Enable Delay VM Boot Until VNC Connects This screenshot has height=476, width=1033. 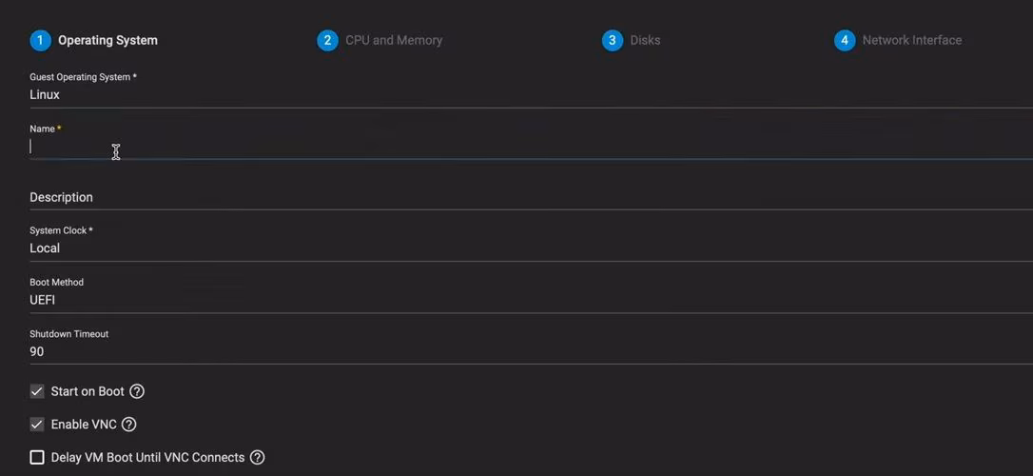pyautogui.click(x=37, y=458)
